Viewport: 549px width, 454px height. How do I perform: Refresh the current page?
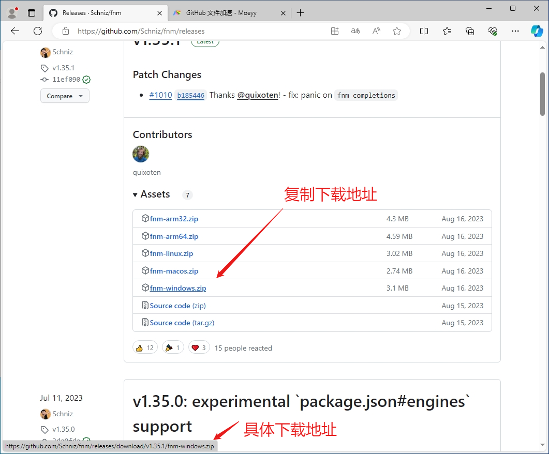38,31
